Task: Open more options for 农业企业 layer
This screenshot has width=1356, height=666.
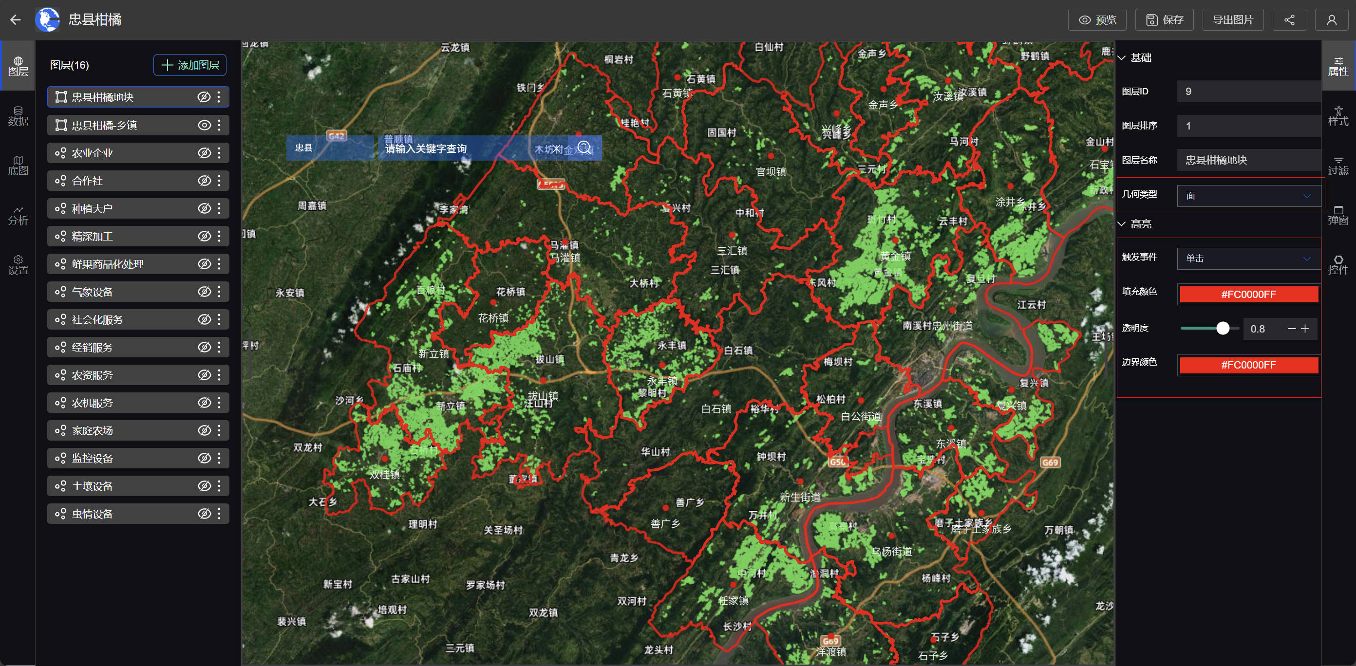Action: (220, 153)
